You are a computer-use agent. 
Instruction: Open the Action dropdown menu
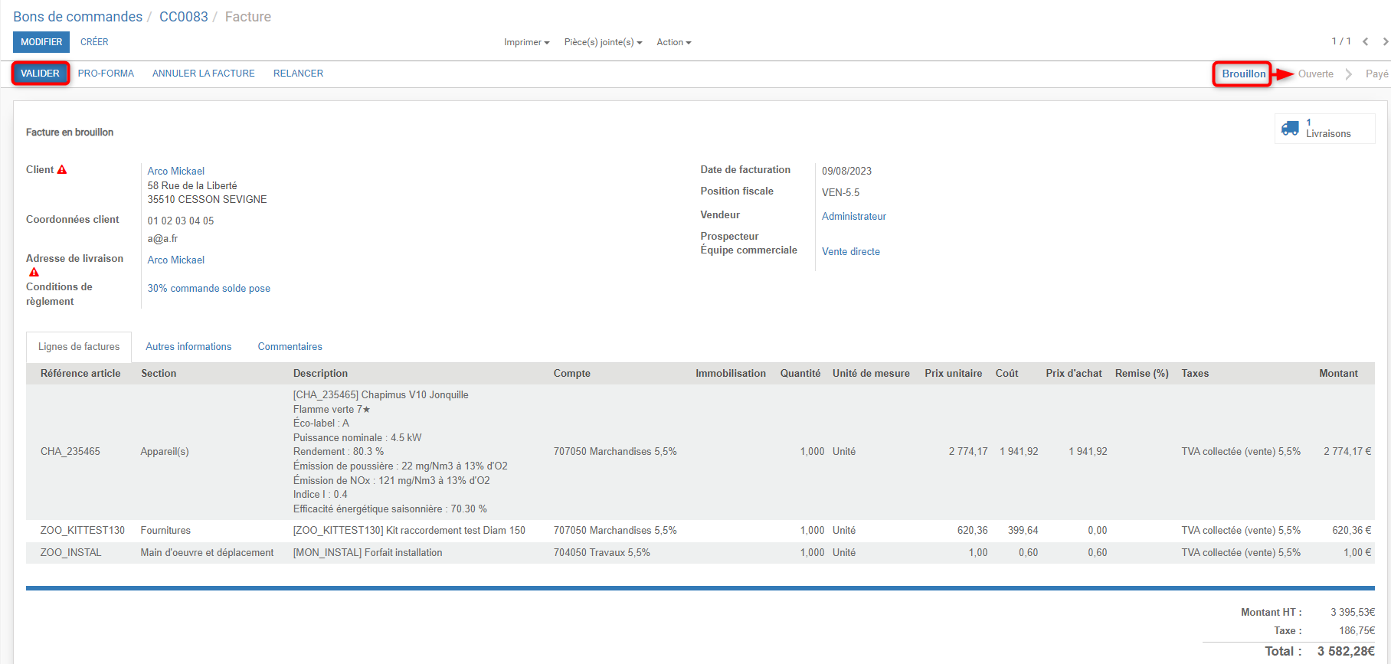(674, 42)
